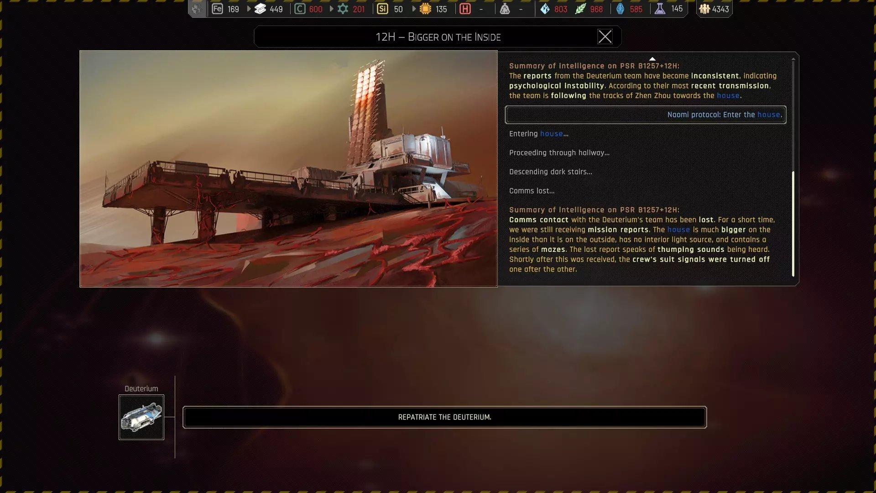Click the water droplets resource icon
876x493 pixels.
(545, 9)
